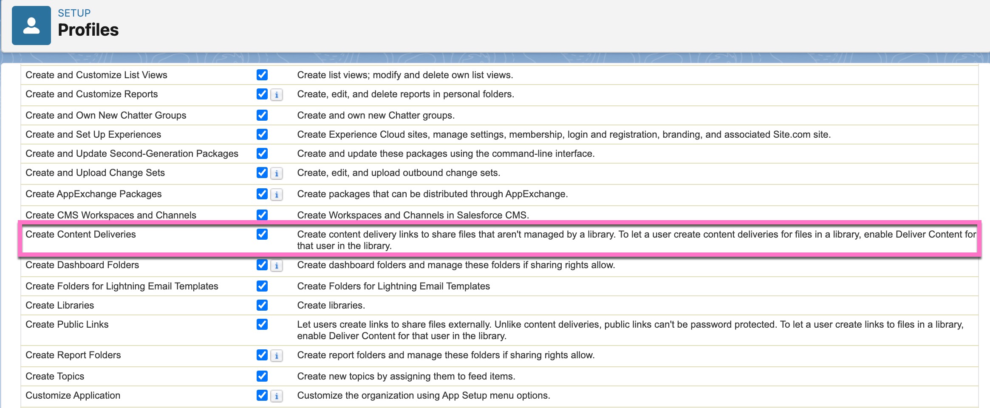Viewport: 990px width, 408px height.
Task: Open info icon for Create and Customize Reports
Action: tap(277, 95)
